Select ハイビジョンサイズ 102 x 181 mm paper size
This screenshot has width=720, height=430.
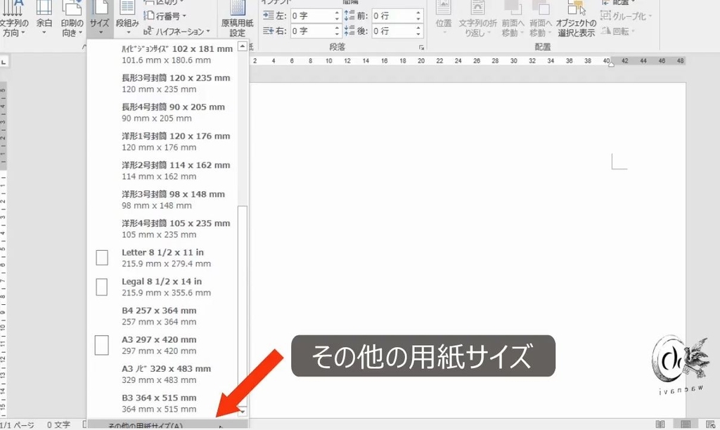tap(162, 54)
